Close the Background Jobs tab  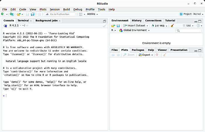tap(59, 21)
